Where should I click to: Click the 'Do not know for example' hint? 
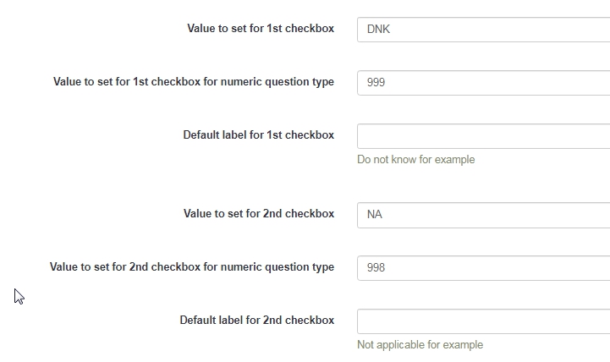pos(416,160)
